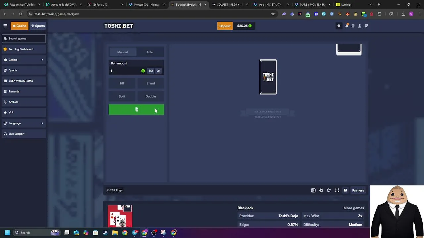Viewport: 424px width, 238px height.
Task: Enter fullscreen theater mode icon
Action: click(337, 190)
